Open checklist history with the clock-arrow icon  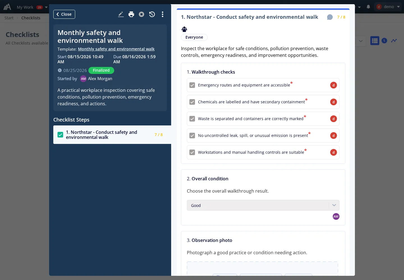152,14
